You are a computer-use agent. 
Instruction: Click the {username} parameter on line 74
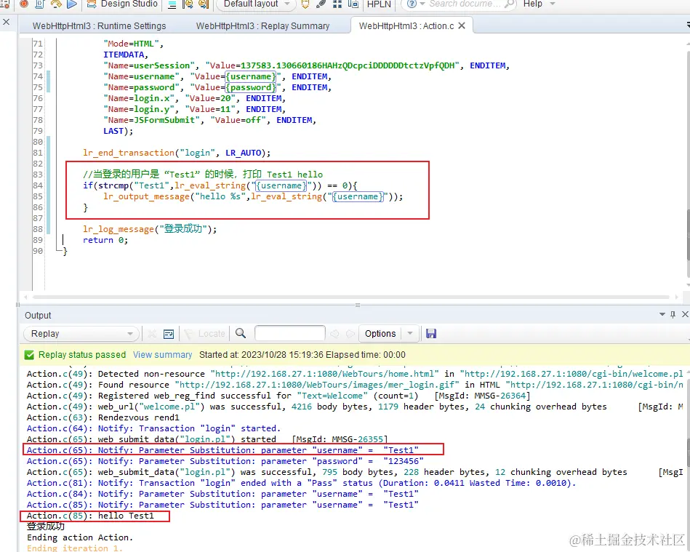251,76
